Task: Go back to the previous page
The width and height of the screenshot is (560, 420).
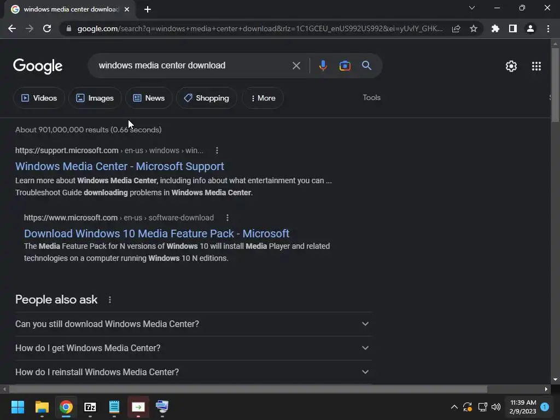Action: pyautogui.click(x=12, y=28)
